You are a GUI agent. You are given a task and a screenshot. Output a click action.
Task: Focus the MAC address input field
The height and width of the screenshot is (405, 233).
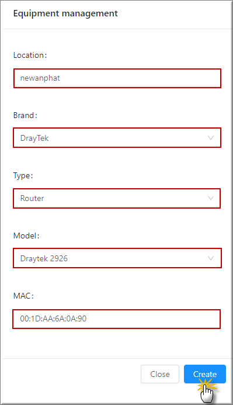point(117,319)
